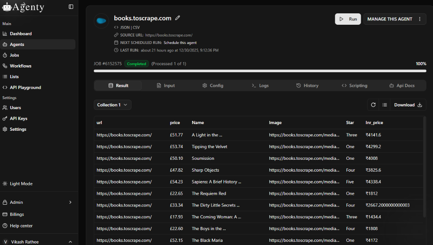The height and width of the screenshot is (245, 433).
Task: Click the Completed status badge
Action: pyautogui.click(x=137, y=64)
